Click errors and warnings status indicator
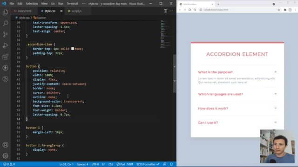Screen dimensions: 298x167 tap(9, 164)
